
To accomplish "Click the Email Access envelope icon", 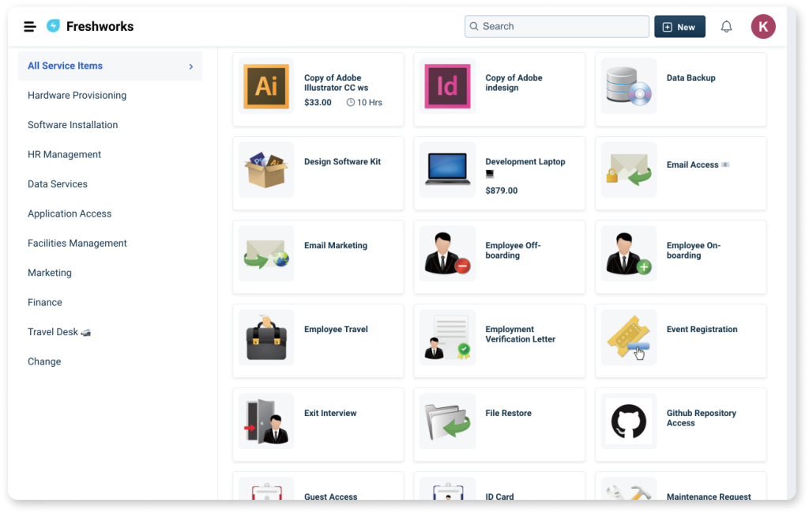I will [x=628, y=169].
